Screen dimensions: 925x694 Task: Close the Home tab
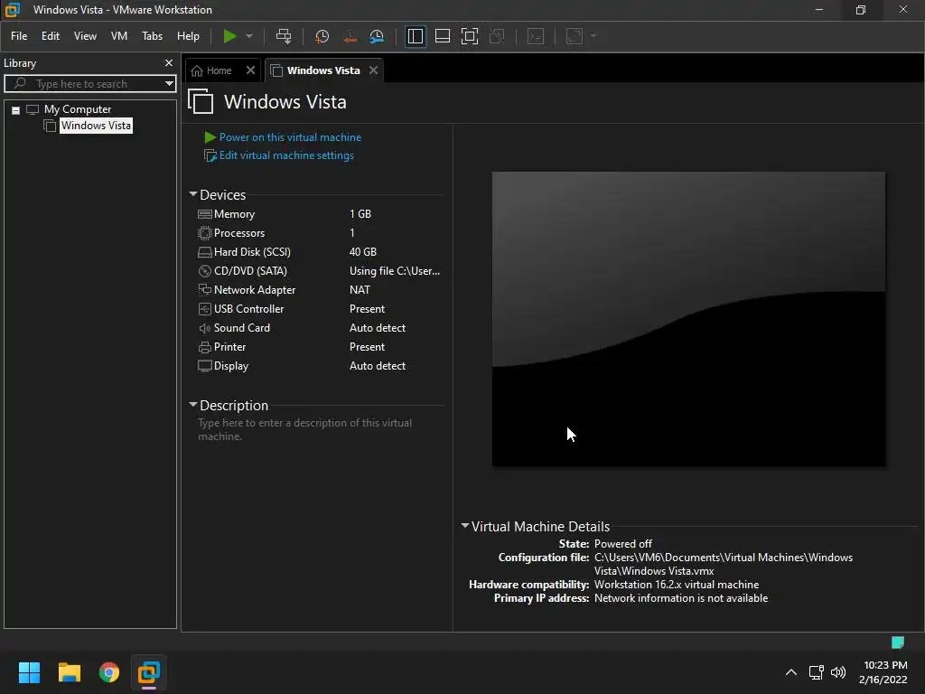click(x=251, y=70)
